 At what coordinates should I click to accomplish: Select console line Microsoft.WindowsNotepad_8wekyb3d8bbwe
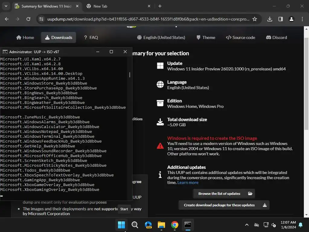(46, 132)
